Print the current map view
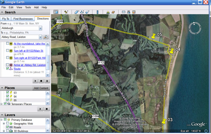 (129, 12)
